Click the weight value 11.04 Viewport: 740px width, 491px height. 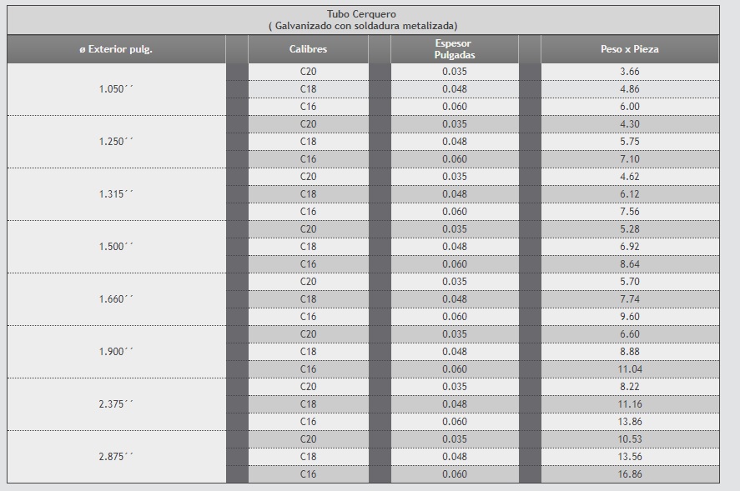coord(630,369)
